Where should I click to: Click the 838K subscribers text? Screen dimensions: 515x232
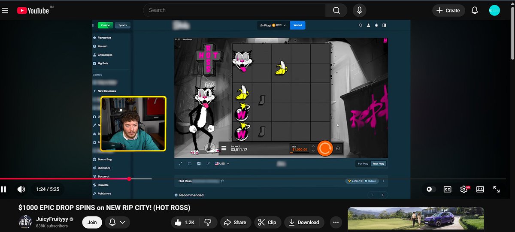[x=52, y=226]
